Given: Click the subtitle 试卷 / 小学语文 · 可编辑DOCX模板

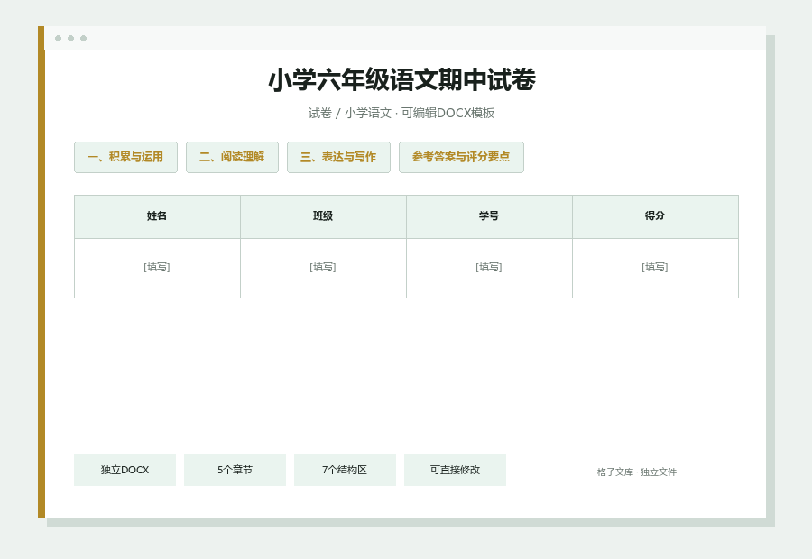Looking at the screenshot, I should [x=401, y=113].
